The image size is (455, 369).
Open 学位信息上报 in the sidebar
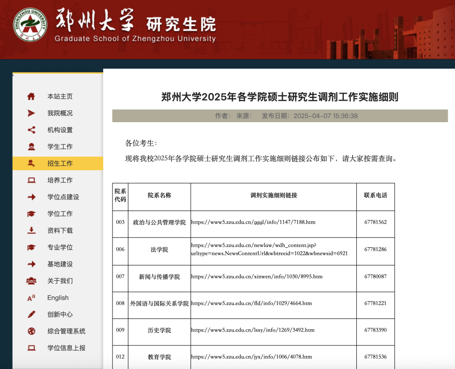click(66, 348)
